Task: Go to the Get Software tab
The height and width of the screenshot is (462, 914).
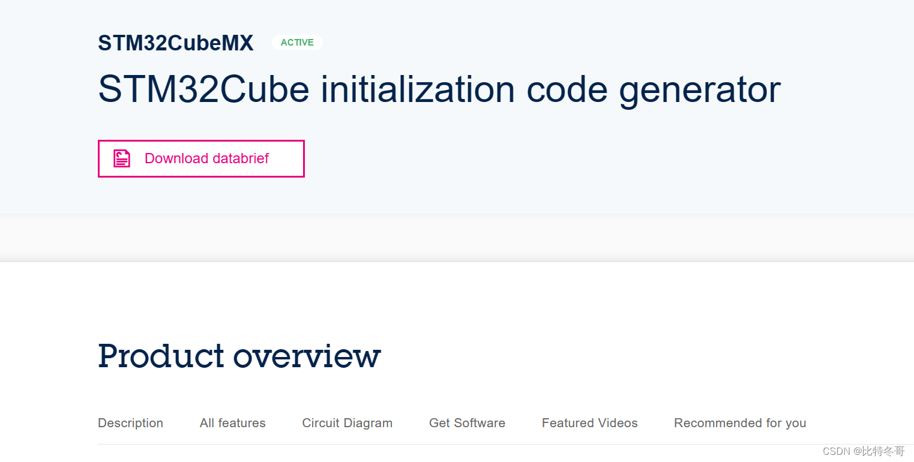Action: click(x=467, y=423)
